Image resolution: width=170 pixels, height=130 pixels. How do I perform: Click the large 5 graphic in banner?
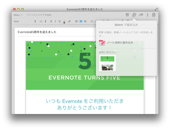pyautogui.click(x=85, y=61)
